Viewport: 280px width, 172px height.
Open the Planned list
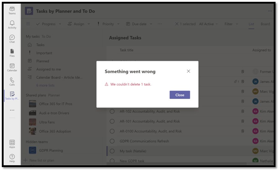43,61
